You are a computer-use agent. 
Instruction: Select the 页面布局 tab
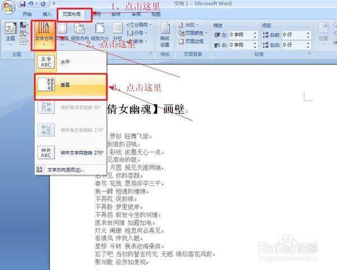click(71, 14)
